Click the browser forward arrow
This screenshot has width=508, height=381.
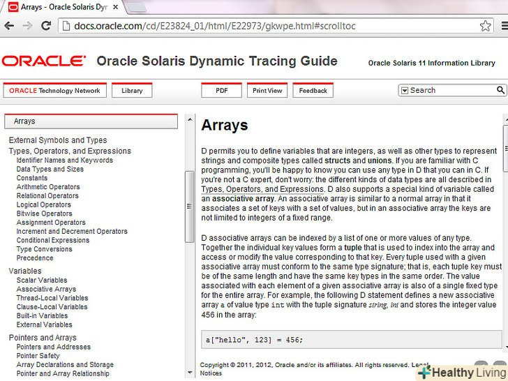coord(27,26)
